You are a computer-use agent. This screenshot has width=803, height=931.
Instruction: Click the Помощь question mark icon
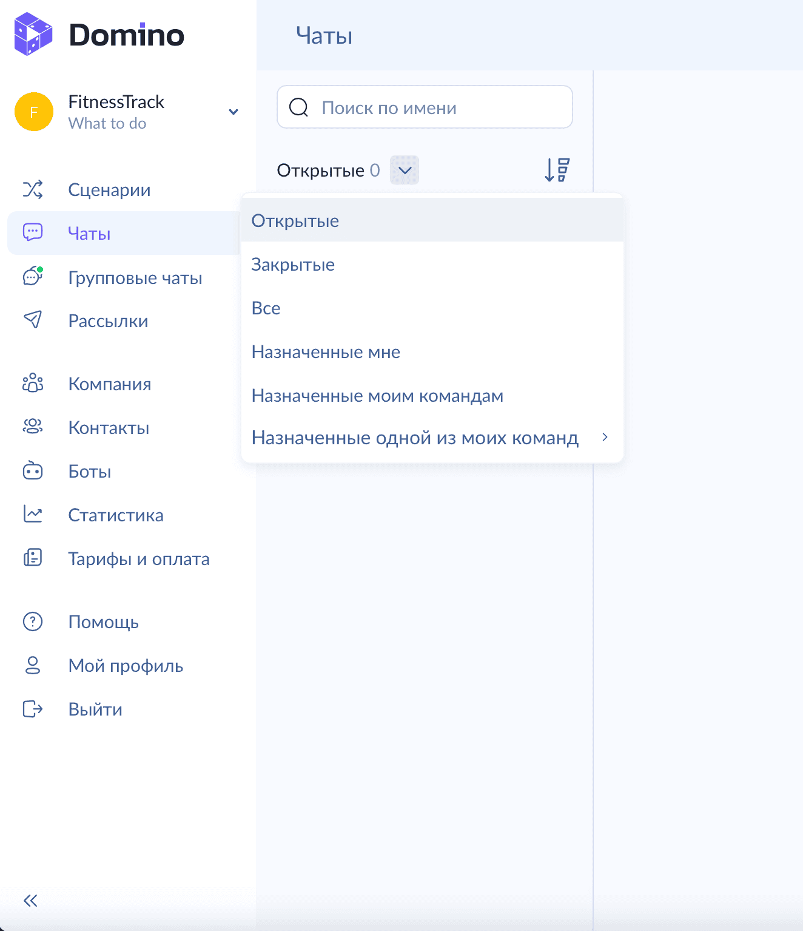click(33, 621)
